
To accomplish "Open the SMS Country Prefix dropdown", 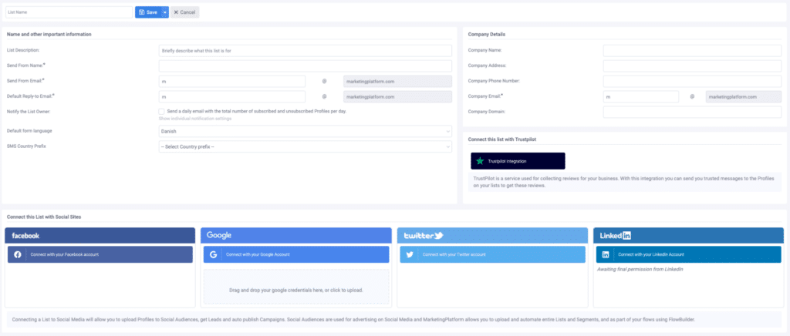I will click(306, 146).
